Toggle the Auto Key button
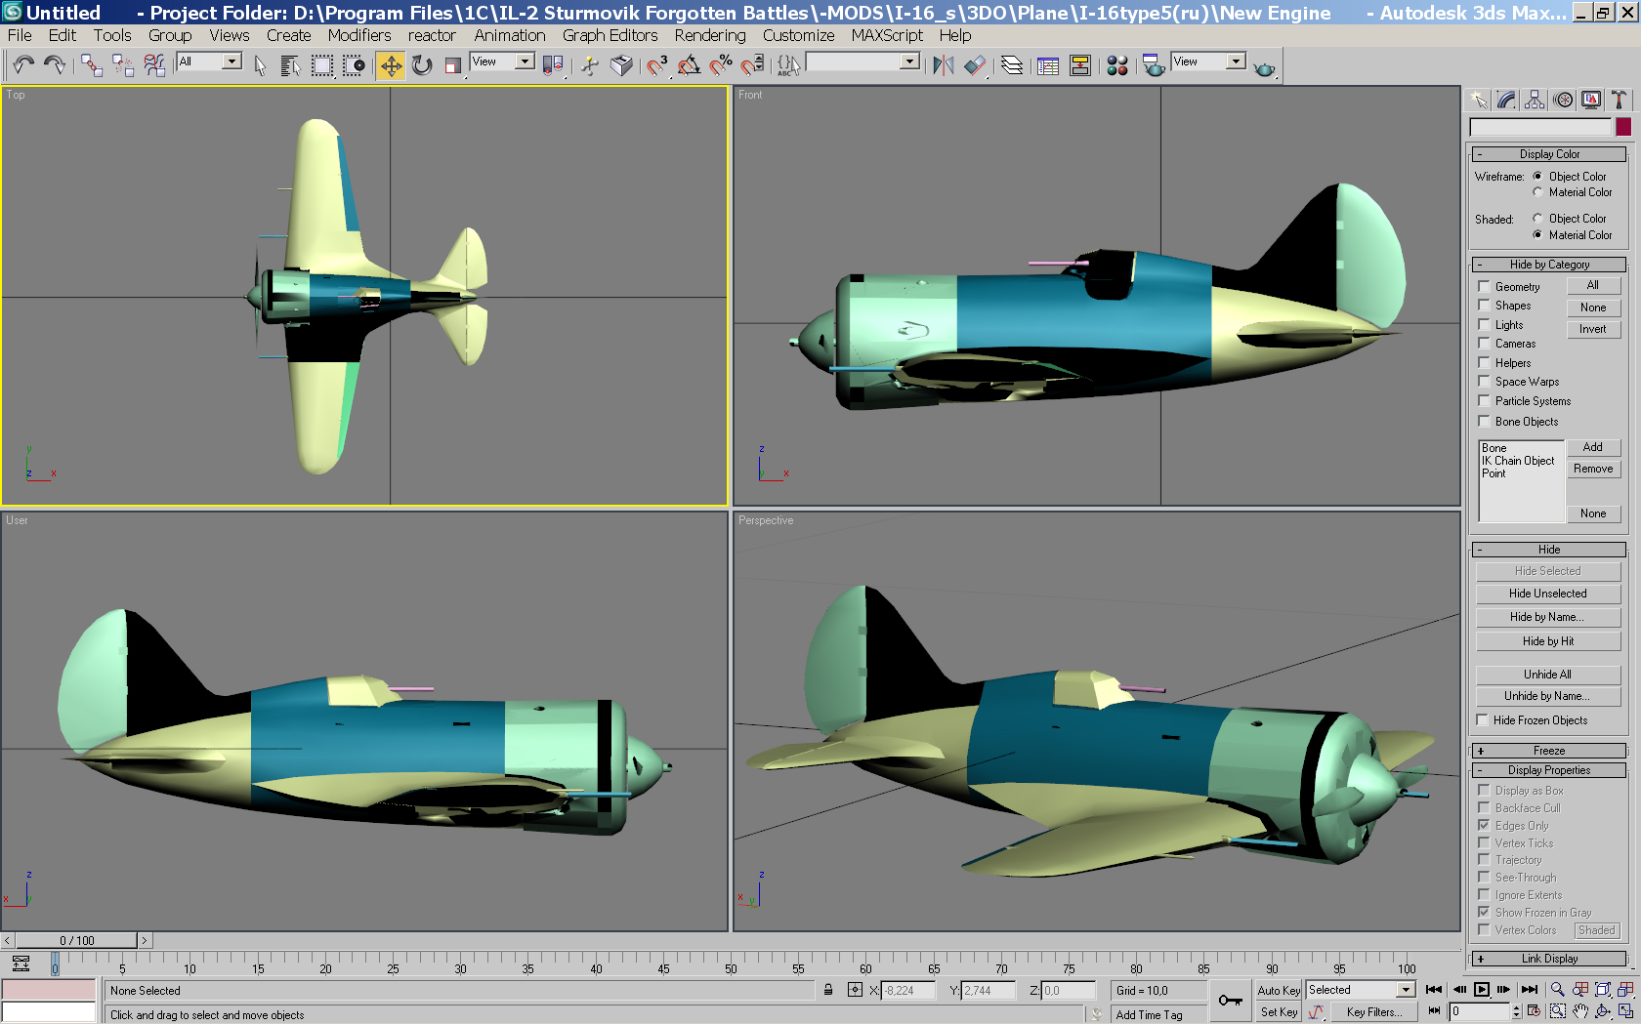 [1279, 990]
